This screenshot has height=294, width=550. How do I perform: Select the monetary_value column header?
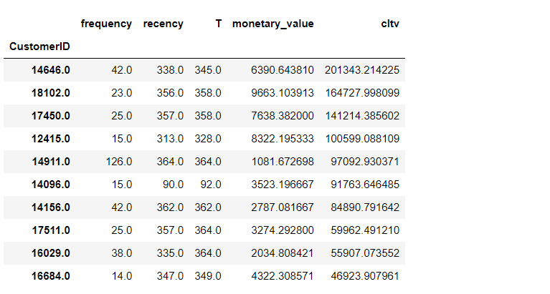[x=272, y=24]
